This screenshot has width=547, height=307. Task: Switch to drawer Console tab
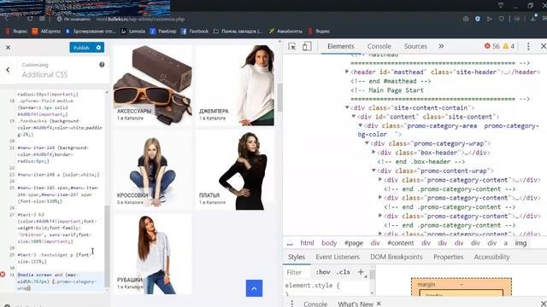point(315,304)
